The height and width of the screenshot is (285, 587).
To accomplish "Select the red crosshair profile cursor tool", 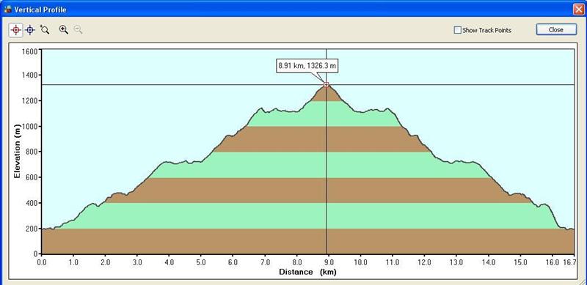I will click(x=15, y=30).
